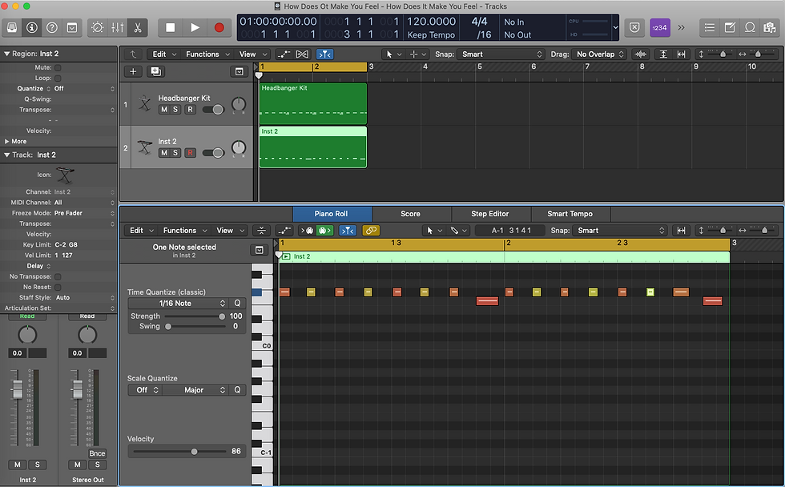The height and width of the screenshot is (487, 785).
Task: Open Smart Controls dial icon
Action: (98, 27)
